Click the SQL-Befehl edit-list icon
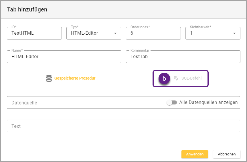 176,78
